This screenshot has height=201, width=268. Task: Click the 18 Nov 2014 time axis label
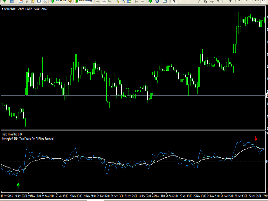pos(7,196)
